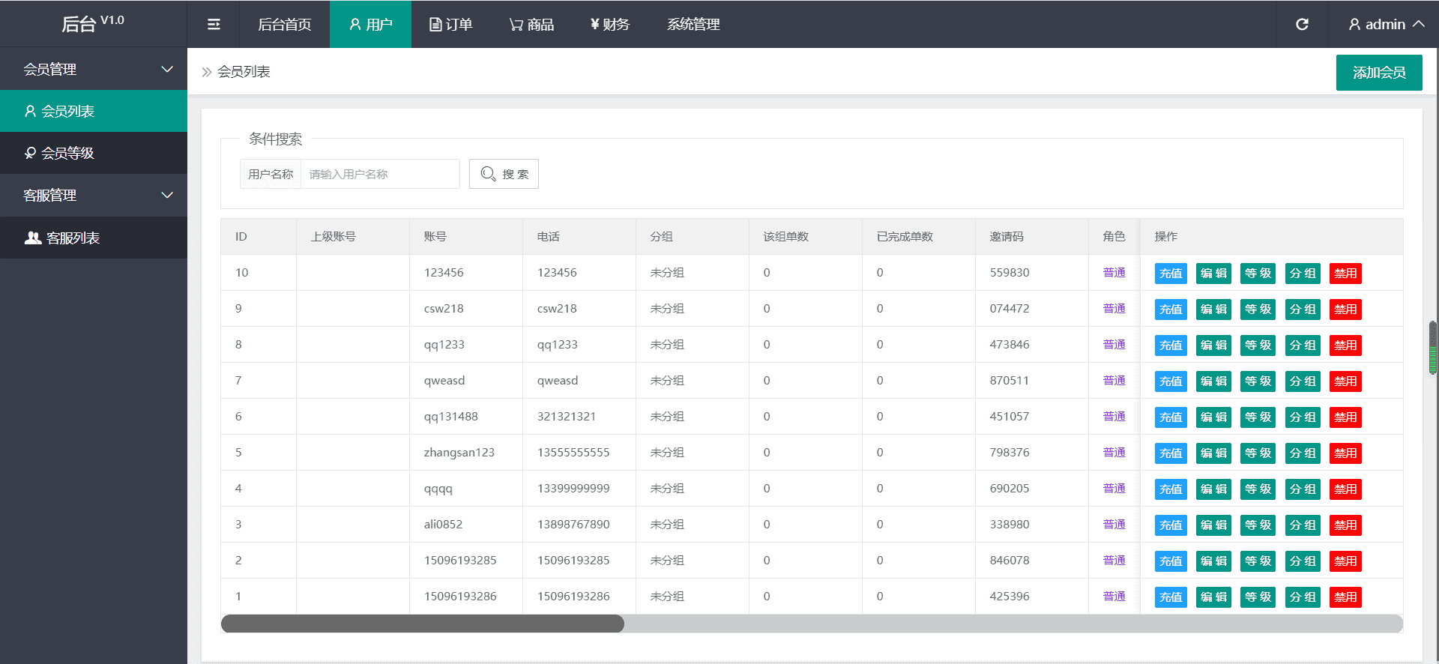Go to 后台首页 dashboard home

click(284, 24)
